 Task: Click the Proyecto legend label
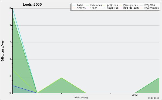pos(149,5)
